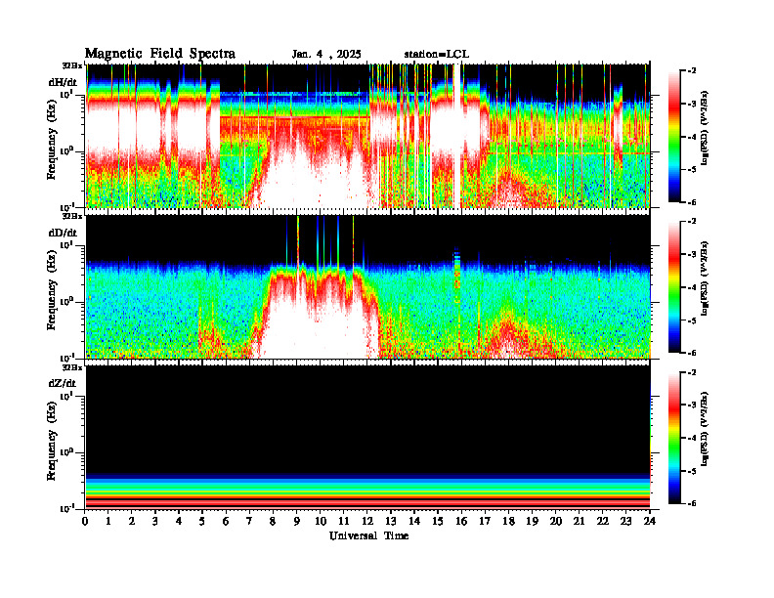The width and height of the screenshot is (774, 598).
Task: Click inside the dZ/dt spectrogram plot
Action: pos(367,437)
